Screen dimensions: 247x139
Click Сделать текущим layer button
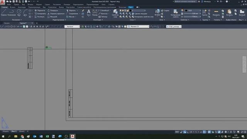[x=139, y=14]
